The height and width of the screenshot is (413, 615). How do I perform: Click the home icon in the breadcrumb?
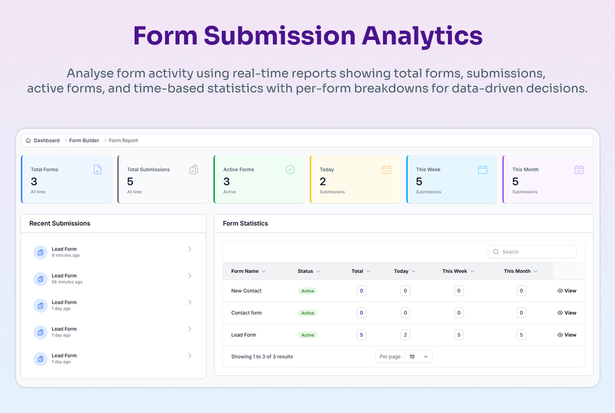[x=28, y=140]
